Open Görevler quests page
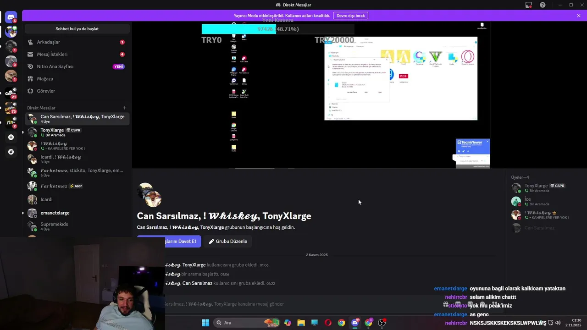 [77, 91]
